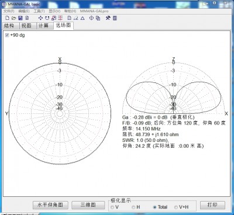
Task: Select the V polarization radio button
Action: tap(112, 207)
